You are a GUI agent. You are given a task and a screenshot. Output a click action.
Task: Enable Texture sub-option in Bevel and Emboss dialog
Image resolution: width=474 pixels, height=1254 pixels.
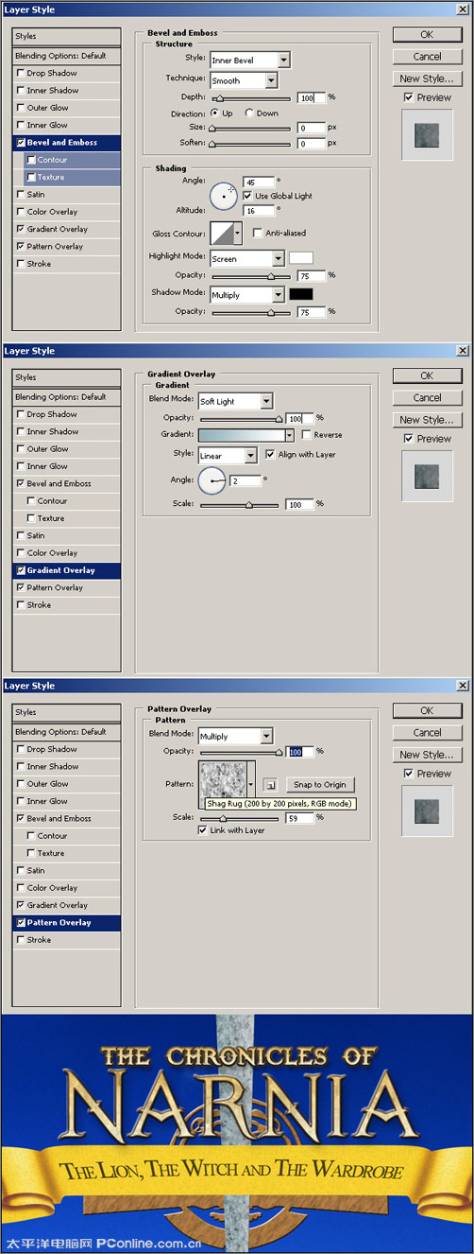tap(32, 177)
